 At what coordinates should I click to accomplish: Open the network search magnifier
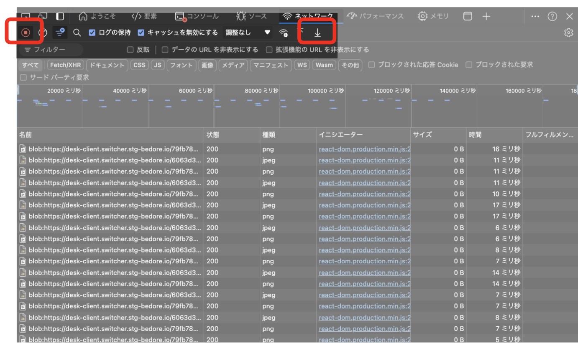(x=77, y=32)
